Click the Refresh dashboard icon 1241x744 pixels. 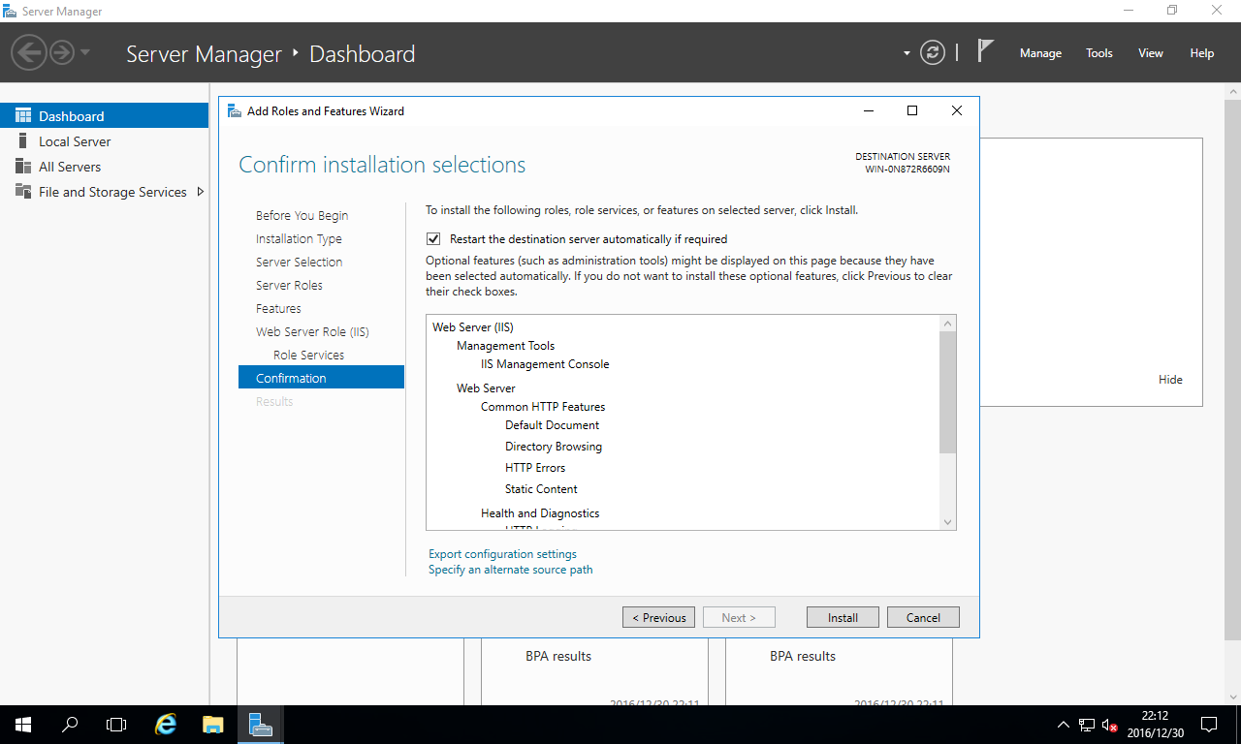pyautogui.click(x=933, y=52)
